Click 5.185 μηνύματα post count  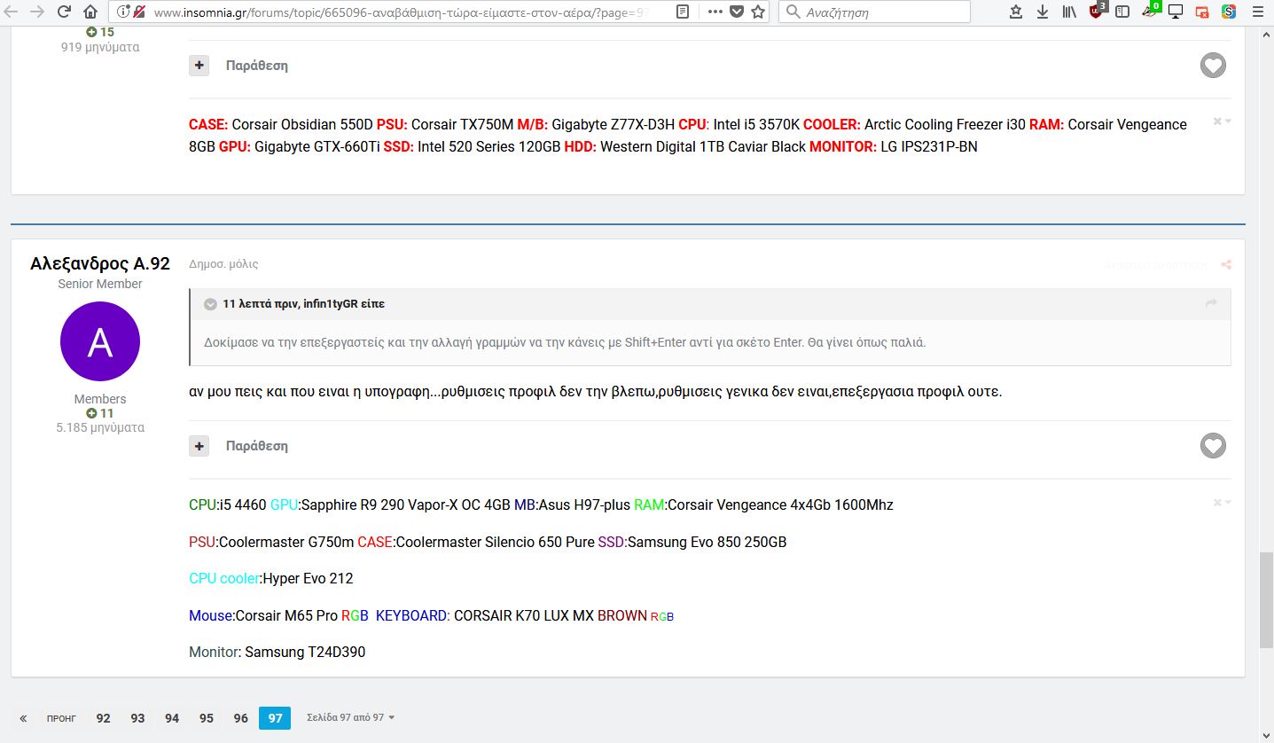pos(100,427)
